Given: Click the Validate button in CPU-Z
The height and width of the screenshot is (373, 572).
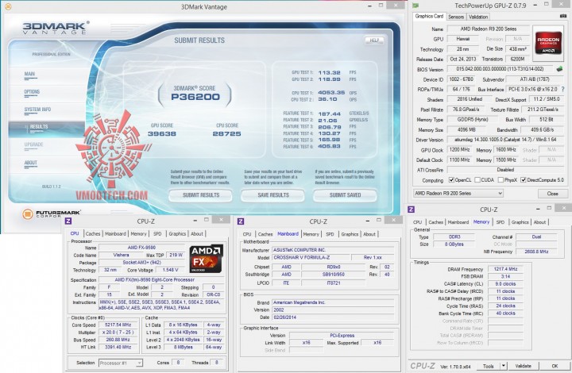Looking at the screenshot, I should [x=523, y=366].
